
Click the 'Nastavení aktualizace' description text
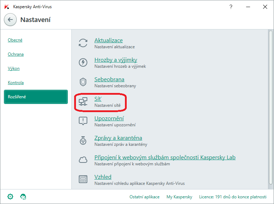[x=115, y=47]
